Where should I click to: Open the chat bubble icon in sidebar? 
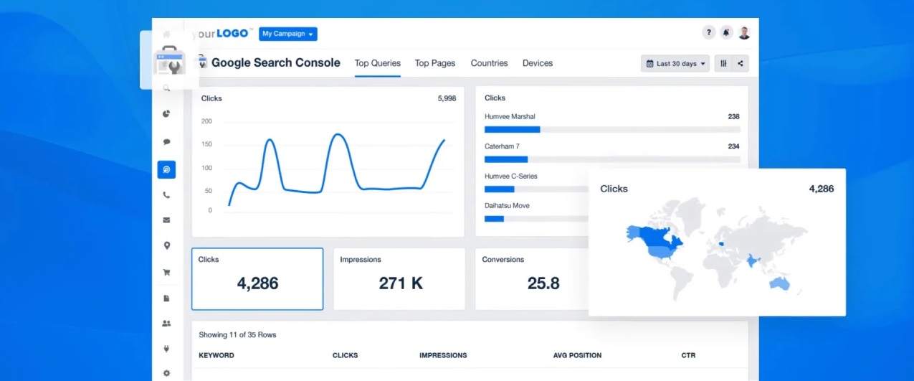(x=166, y=142)
